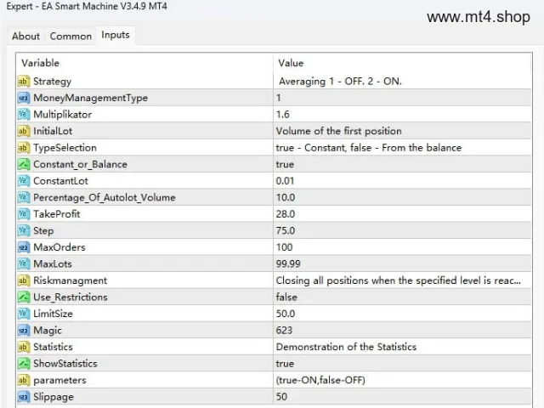This screenshot has width=544, height=408.
Task: Click the TypeSelection string icon
Action: 23,148
